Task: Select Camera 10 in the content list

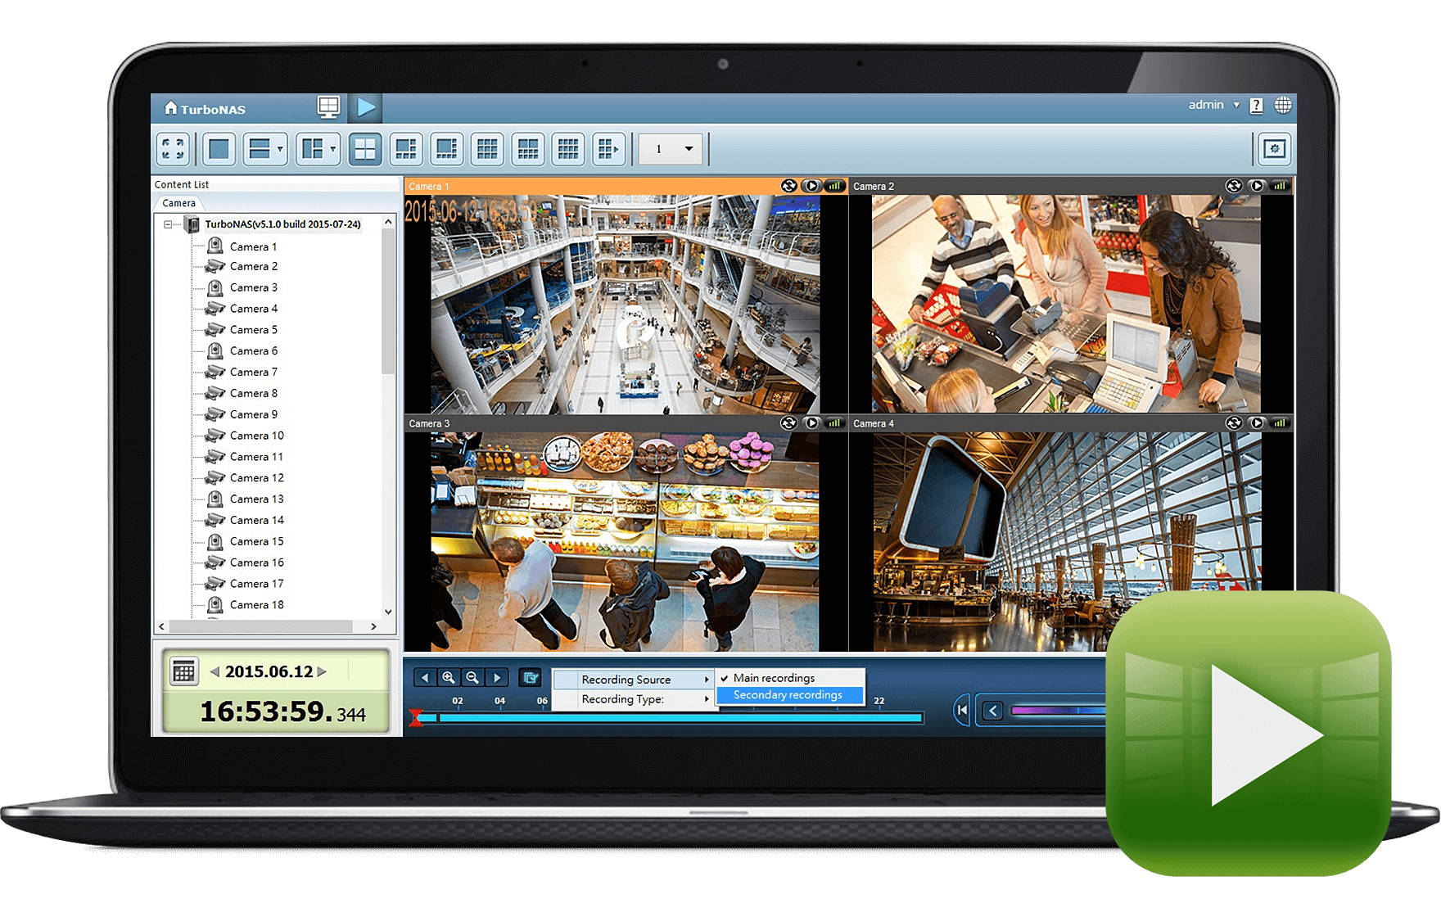Action: 256,436
